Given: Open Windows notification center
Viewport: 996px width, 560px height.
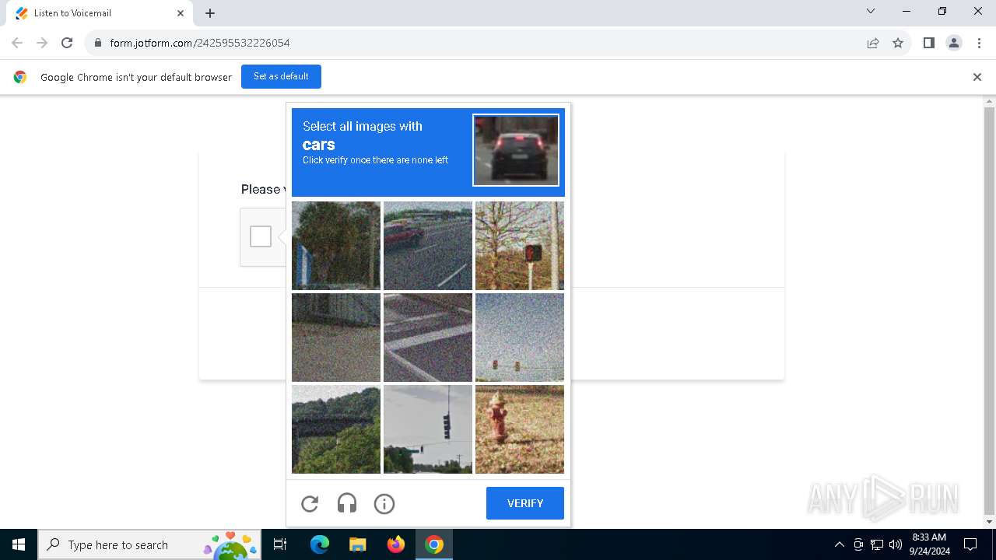Looking at the screenshot, I should click(x=970, y=544).
